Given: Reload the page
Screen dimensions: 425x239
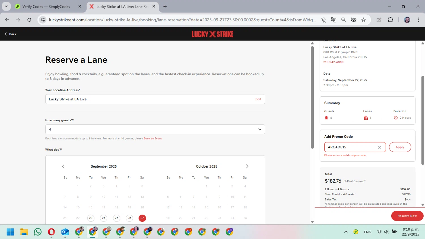Looking at the screenshot, I should (29, 20).
